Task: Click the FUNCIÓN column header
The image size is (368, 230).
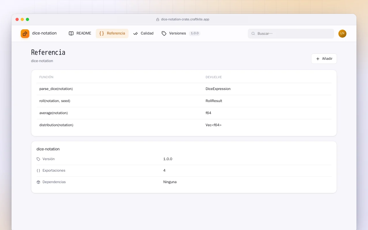Action: (x=46, y=77)
